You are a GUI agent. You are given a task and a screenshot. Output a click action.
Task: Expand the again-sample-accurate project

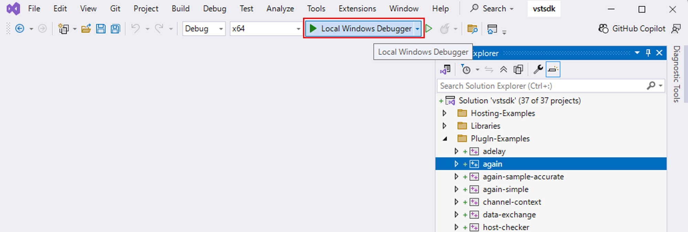pos(456,176)
